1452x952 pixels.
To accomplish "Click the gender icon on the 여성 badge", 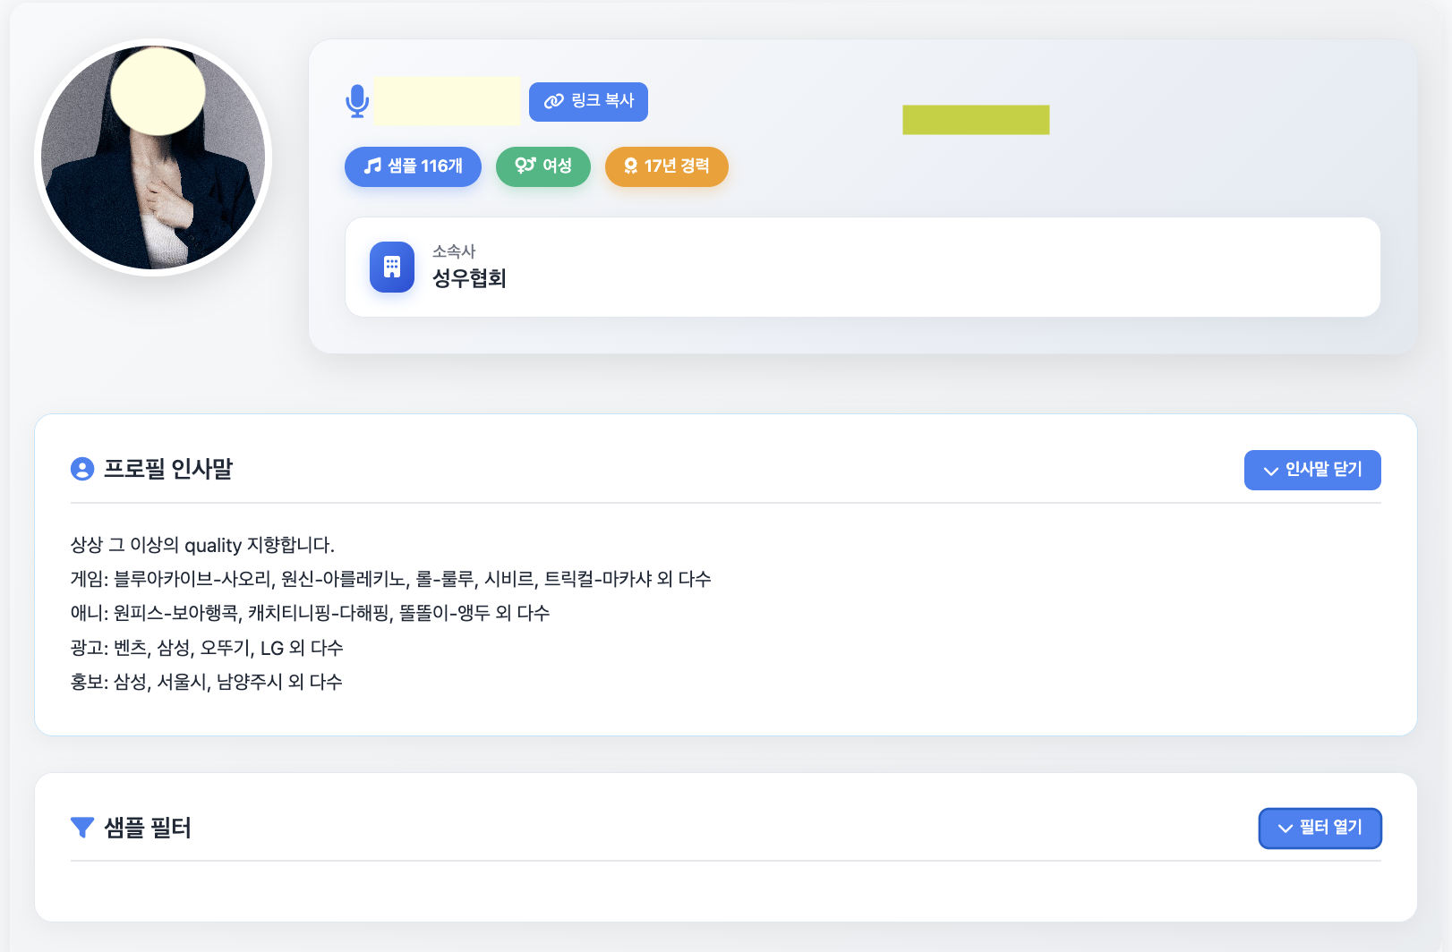I will (524, 166).
